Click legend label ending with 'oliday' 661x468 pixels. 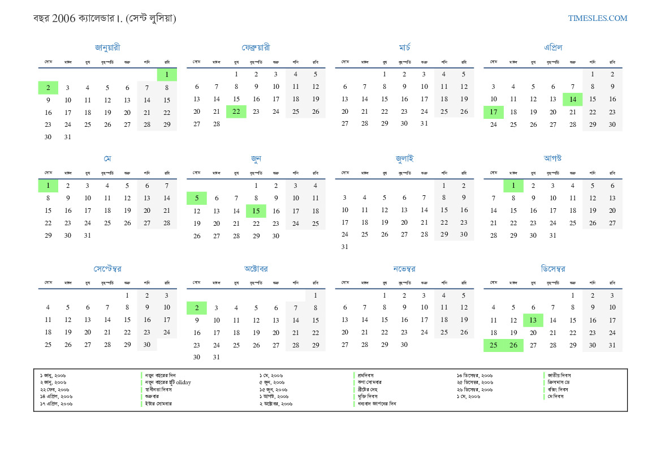[x=168, y=383]
